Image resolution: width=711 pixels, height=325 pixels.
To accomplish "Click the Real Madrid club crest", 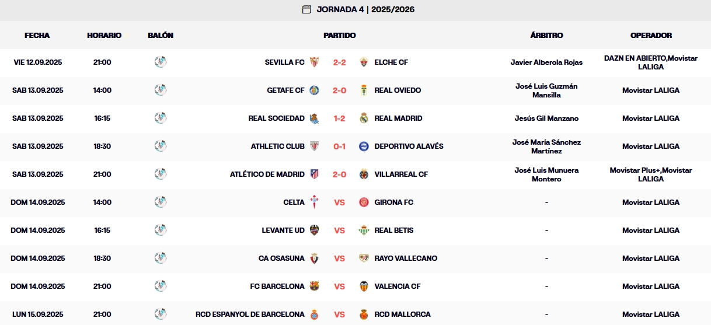I will point(364,118).
